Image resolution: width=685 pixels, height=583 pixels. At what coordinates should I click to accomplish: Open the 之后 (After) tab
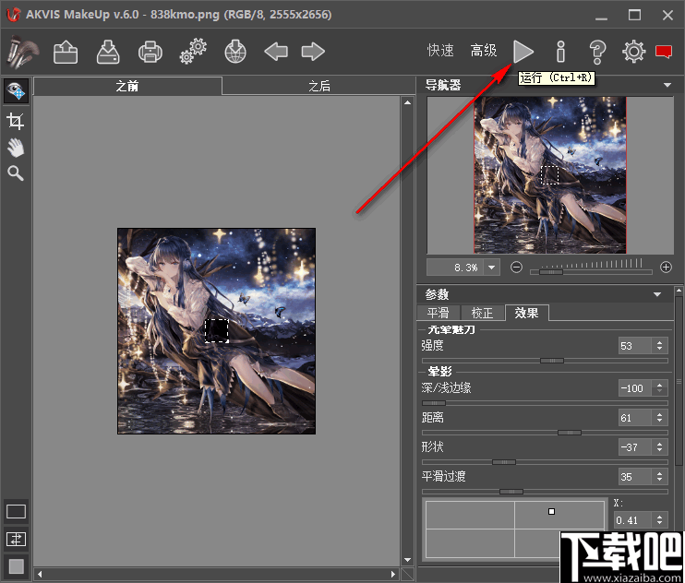pyautogui.click(x=319, y=86)
